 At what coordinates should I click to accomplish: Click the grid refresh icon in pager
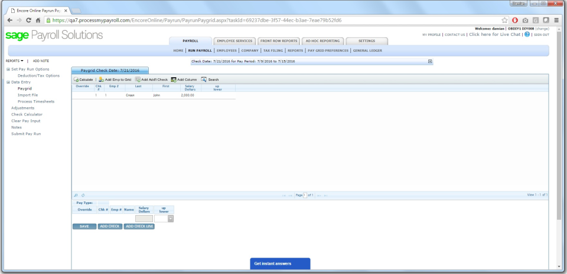click(83, 195)
